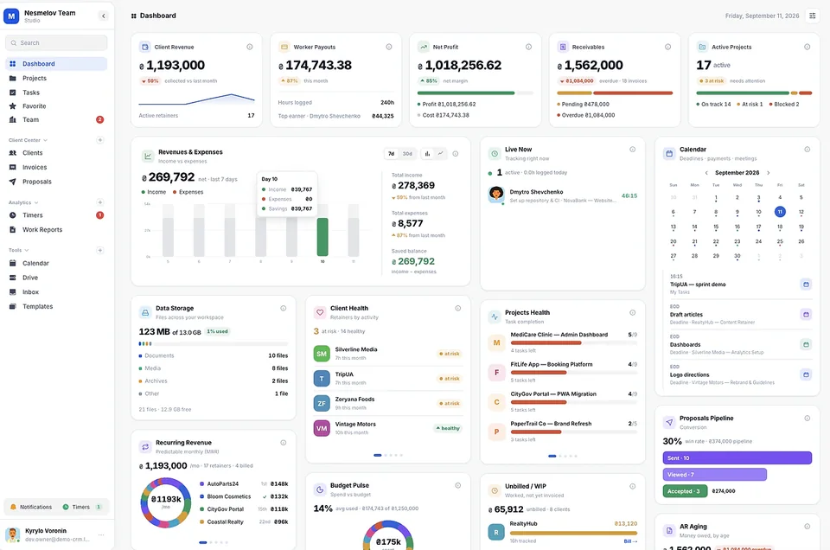Click the Search field in the sidebar
The width and height of the screenshot is (830, 550).
[56, 43]
